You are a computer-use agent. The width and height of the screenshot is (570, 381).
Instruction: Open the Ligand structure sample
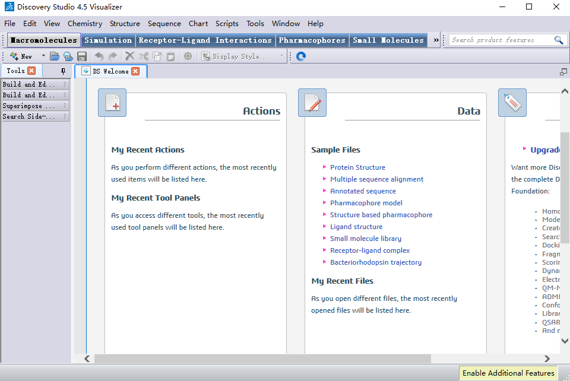(356, 227)
